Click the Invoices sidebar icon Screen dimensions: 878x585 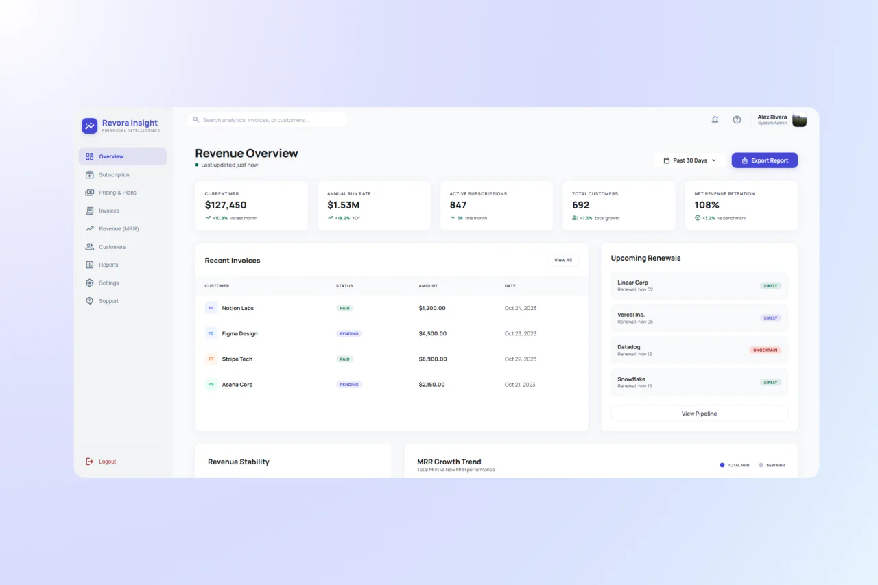pos(90,211)
